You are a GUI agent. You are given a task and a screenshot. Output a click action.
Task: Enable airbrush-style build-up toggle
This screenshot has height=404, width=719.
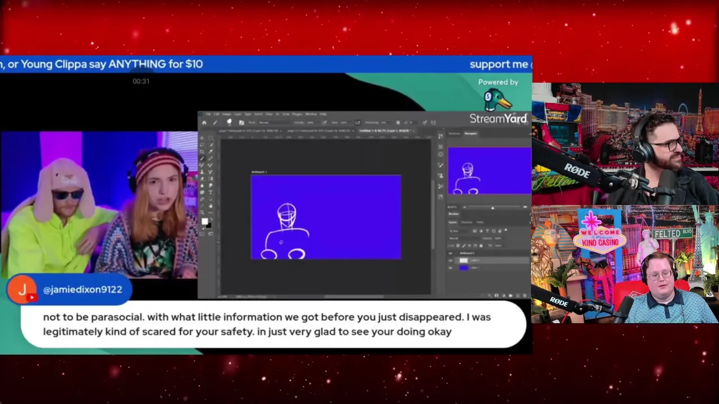coord(358,122)
